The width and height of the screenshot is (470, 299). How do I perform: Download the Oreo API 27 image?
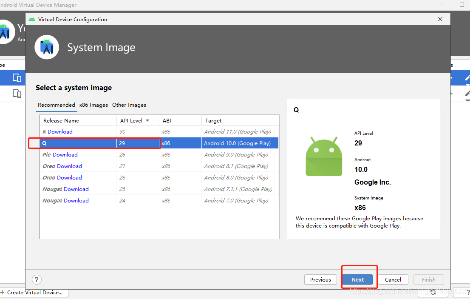tap(69, 166)
